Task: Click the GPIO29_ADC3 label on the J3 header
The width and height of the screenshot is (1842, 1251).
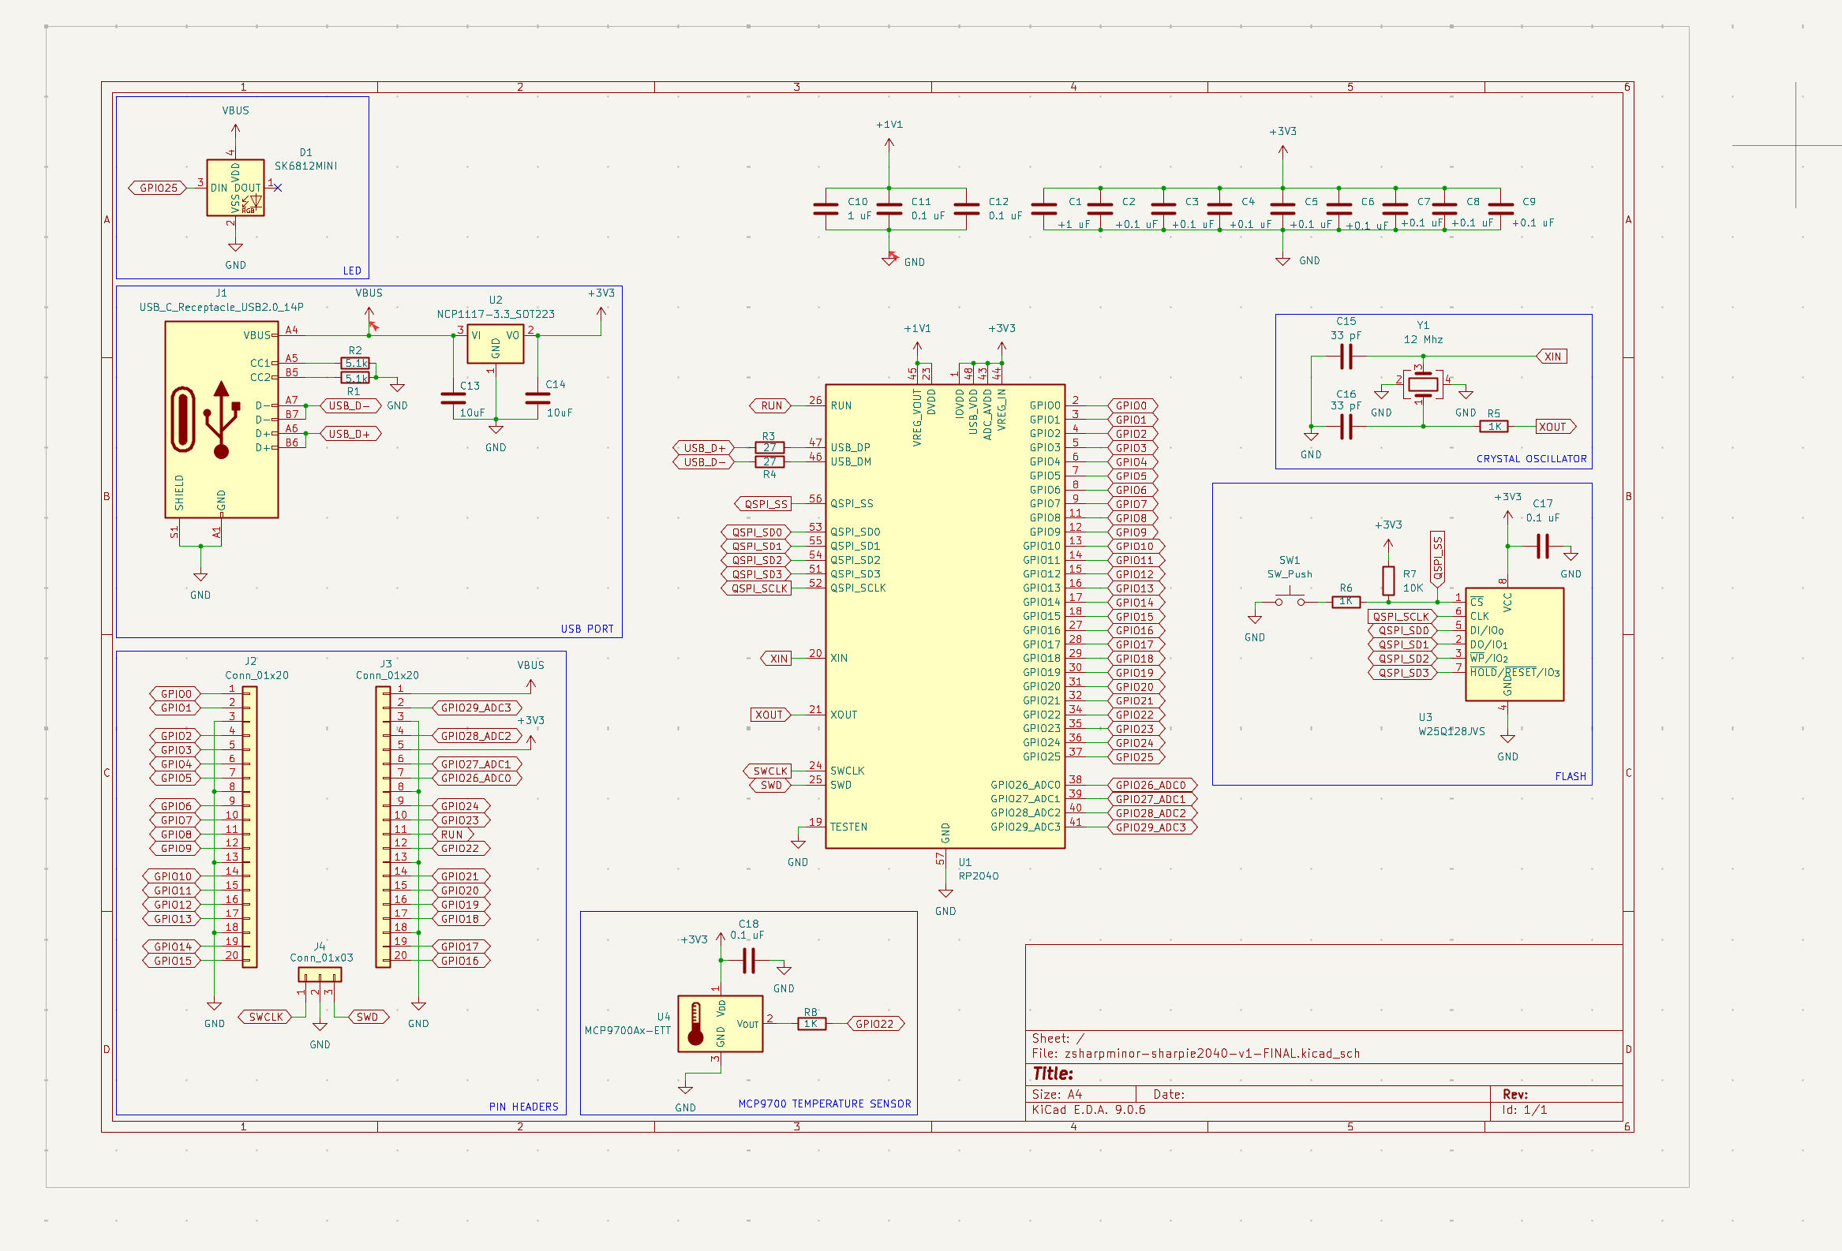Action: [476, 708]
